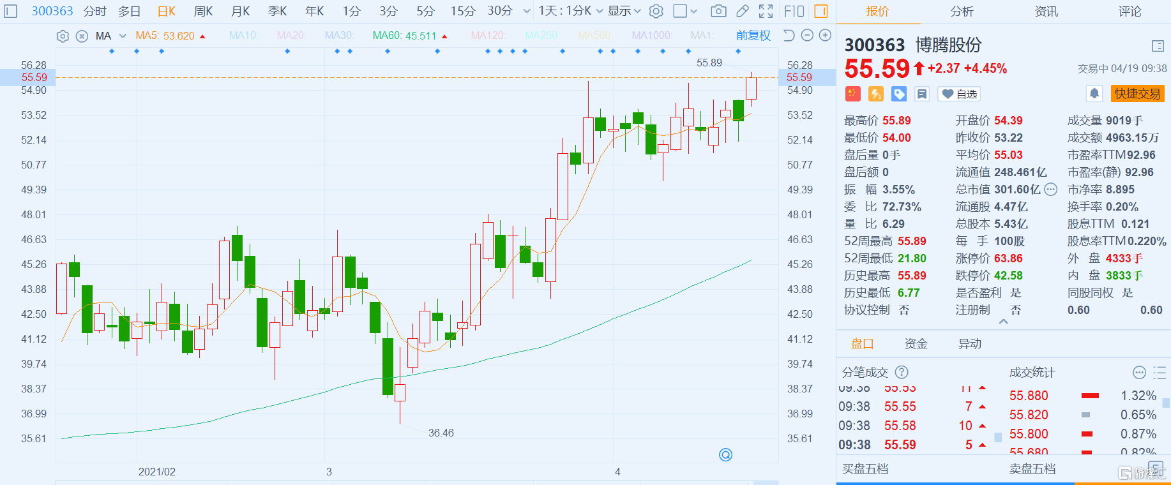The image size is (1171, 485).
Task: Enter fullscreen chart mode
Action: [766, 11]
